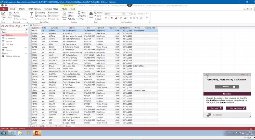This screenshot has width=255, height=140.
Task: Click the Replace icon in Find group
Action: [98, 13]
